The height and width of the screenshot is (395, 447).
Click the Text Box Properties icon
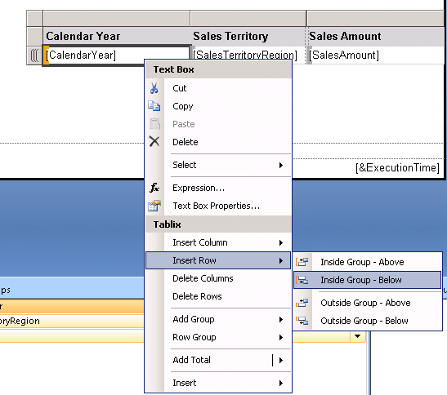154,206
